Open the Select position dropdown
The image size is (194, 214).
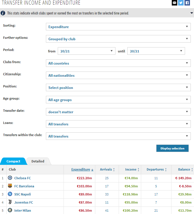118,87
